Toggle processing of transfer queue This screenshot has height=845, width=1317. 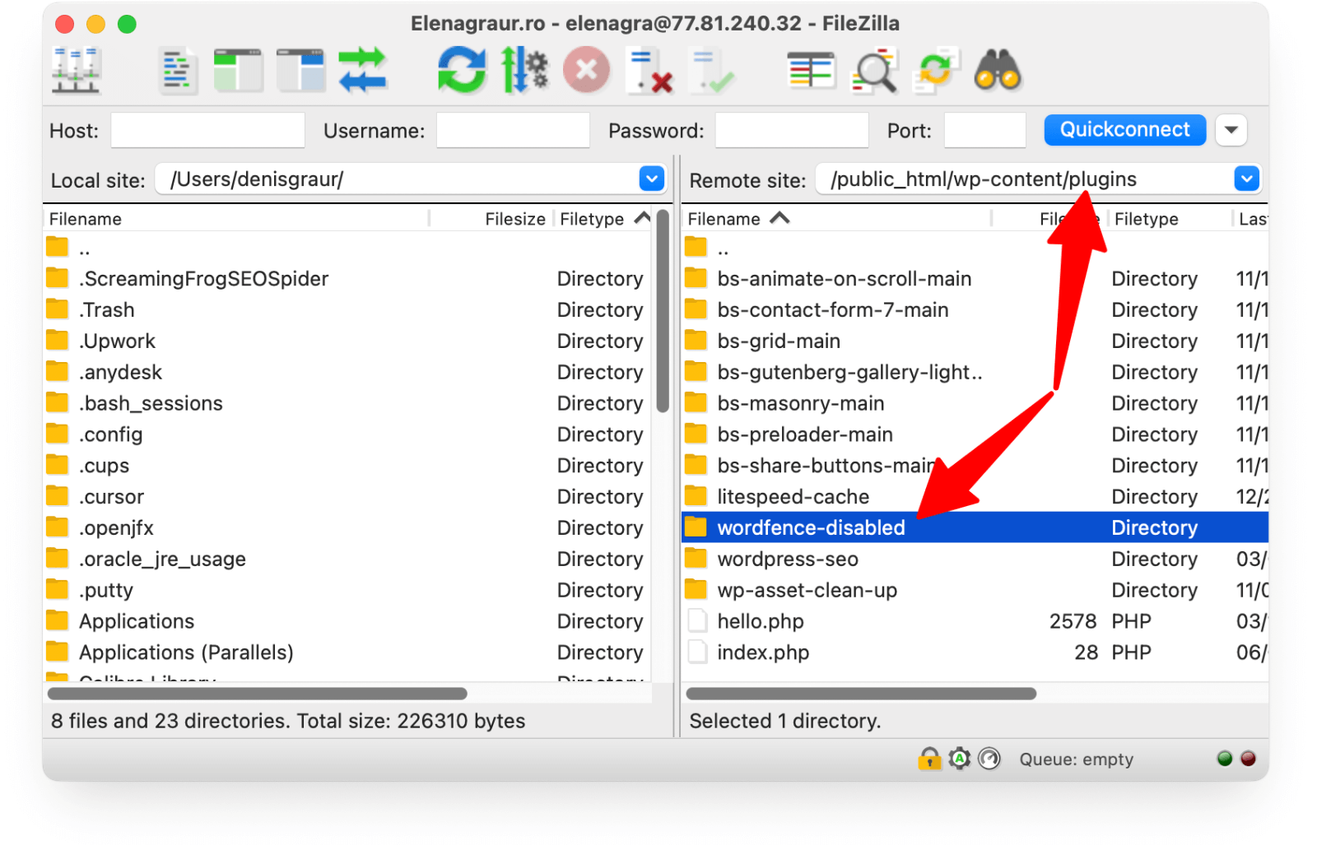click(524, 71)
